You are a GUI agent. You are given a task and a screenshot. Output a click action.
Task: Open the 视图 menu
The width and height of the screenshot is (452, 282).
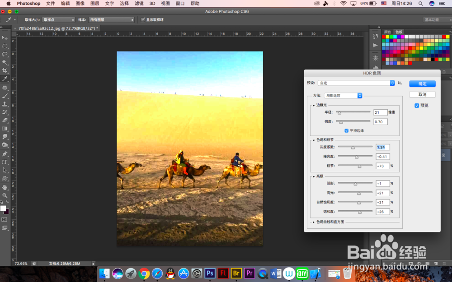165,4
